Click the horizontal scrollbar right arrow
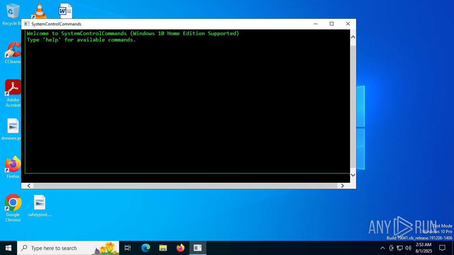This screenshot has height=255, width=454. pyautogui.click(x=342, y=186)
